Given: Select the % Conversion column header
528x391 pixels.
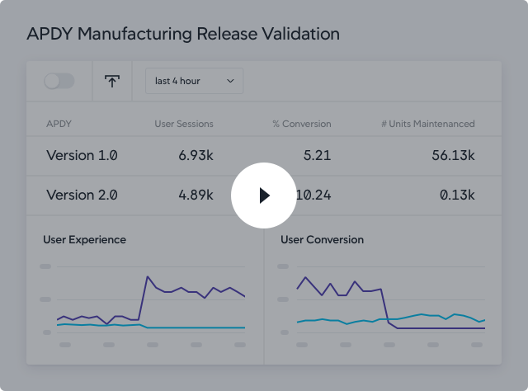Looking at the screenshot, I should (x=302, y=124).
